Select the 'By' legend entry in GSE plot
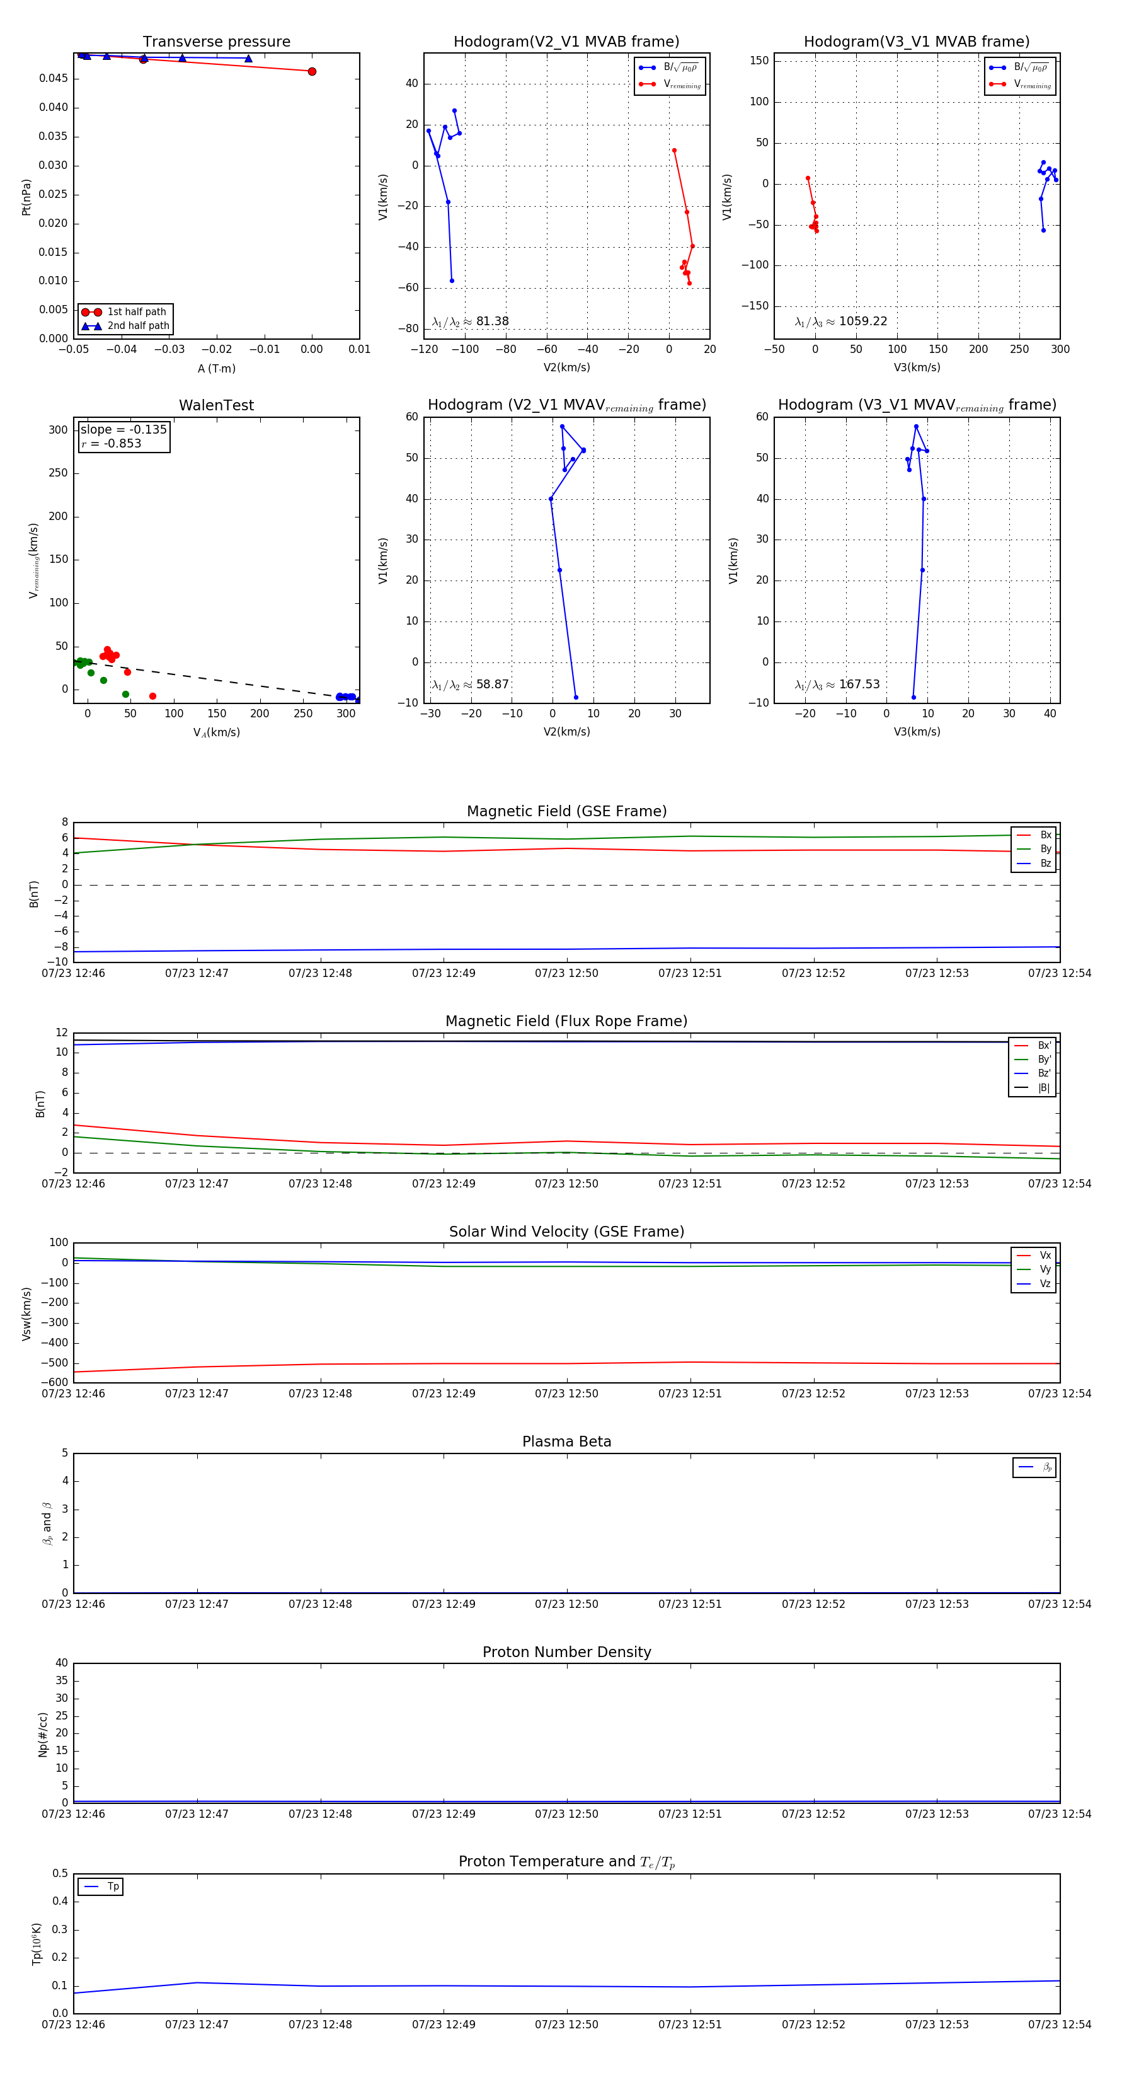Screen dimensions: 1134x2080 click(1034, 850)
